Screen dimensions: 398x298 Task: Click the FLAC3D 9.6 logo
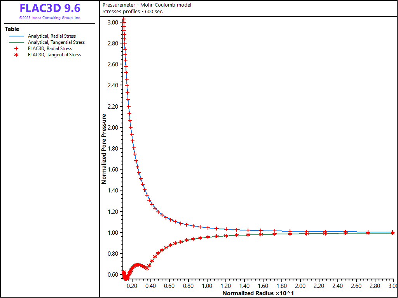pyautogui.click(x=50, y=9)
